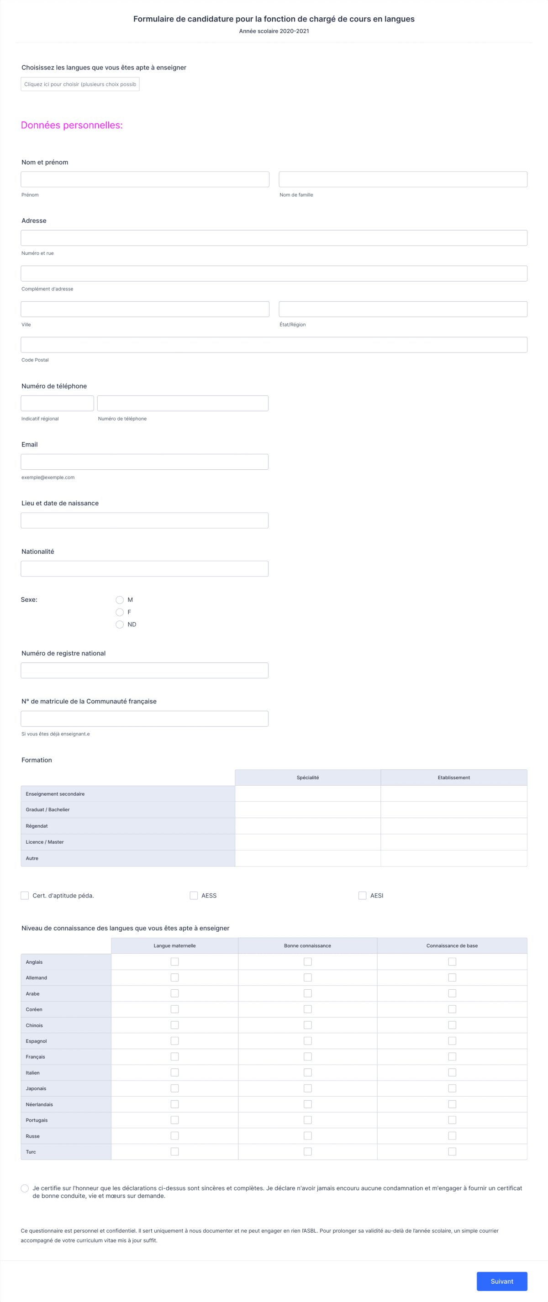Click the Spécialité cell for Licence / Master

(306, 841)
